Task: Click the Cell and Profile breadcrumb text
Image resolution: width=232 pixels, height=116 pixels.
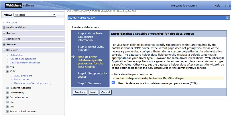Action: point(101,11)
